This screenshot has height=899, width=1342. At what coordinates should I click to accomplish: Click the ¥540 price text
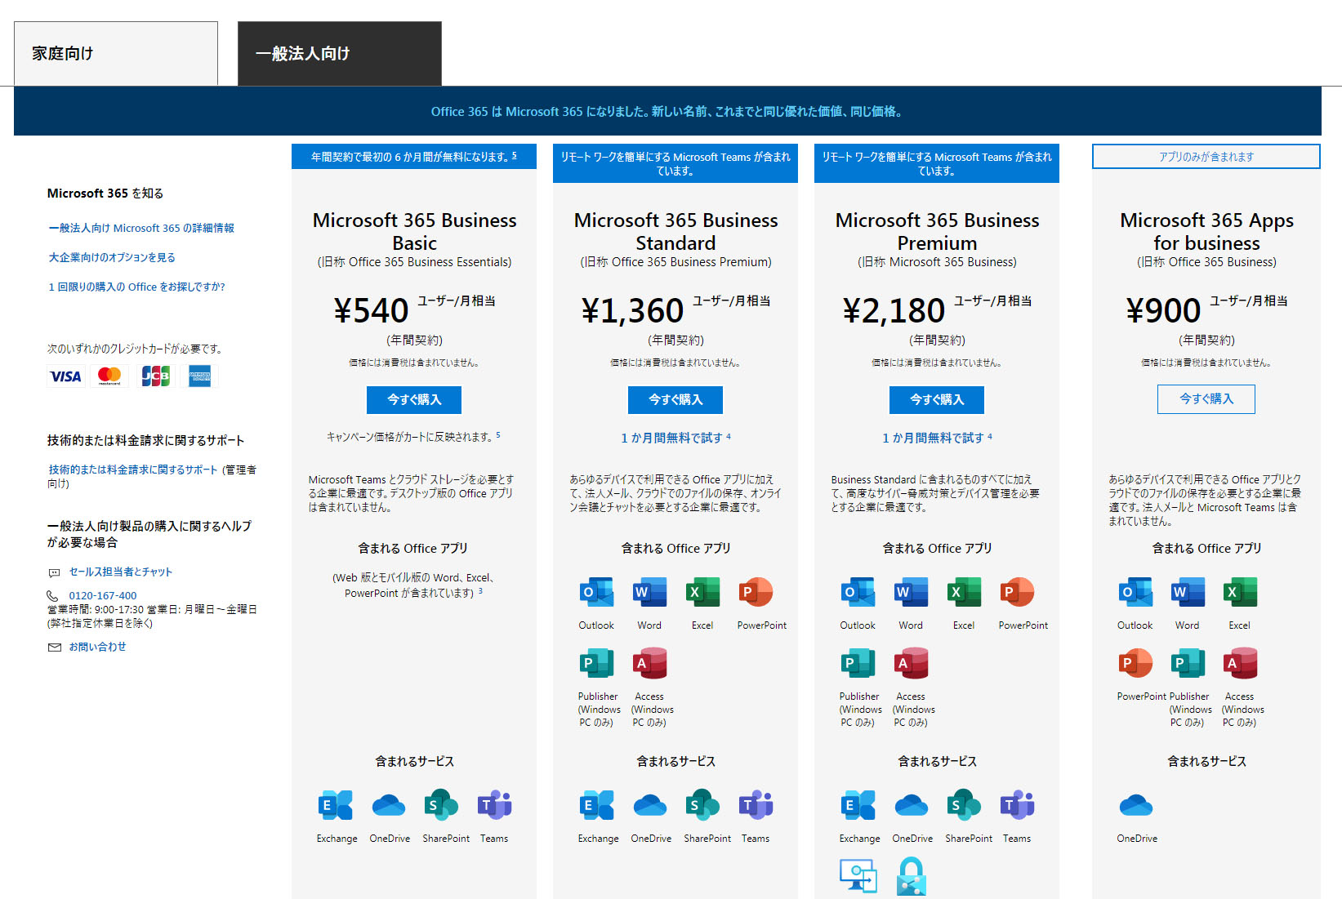tap(371, 310)
